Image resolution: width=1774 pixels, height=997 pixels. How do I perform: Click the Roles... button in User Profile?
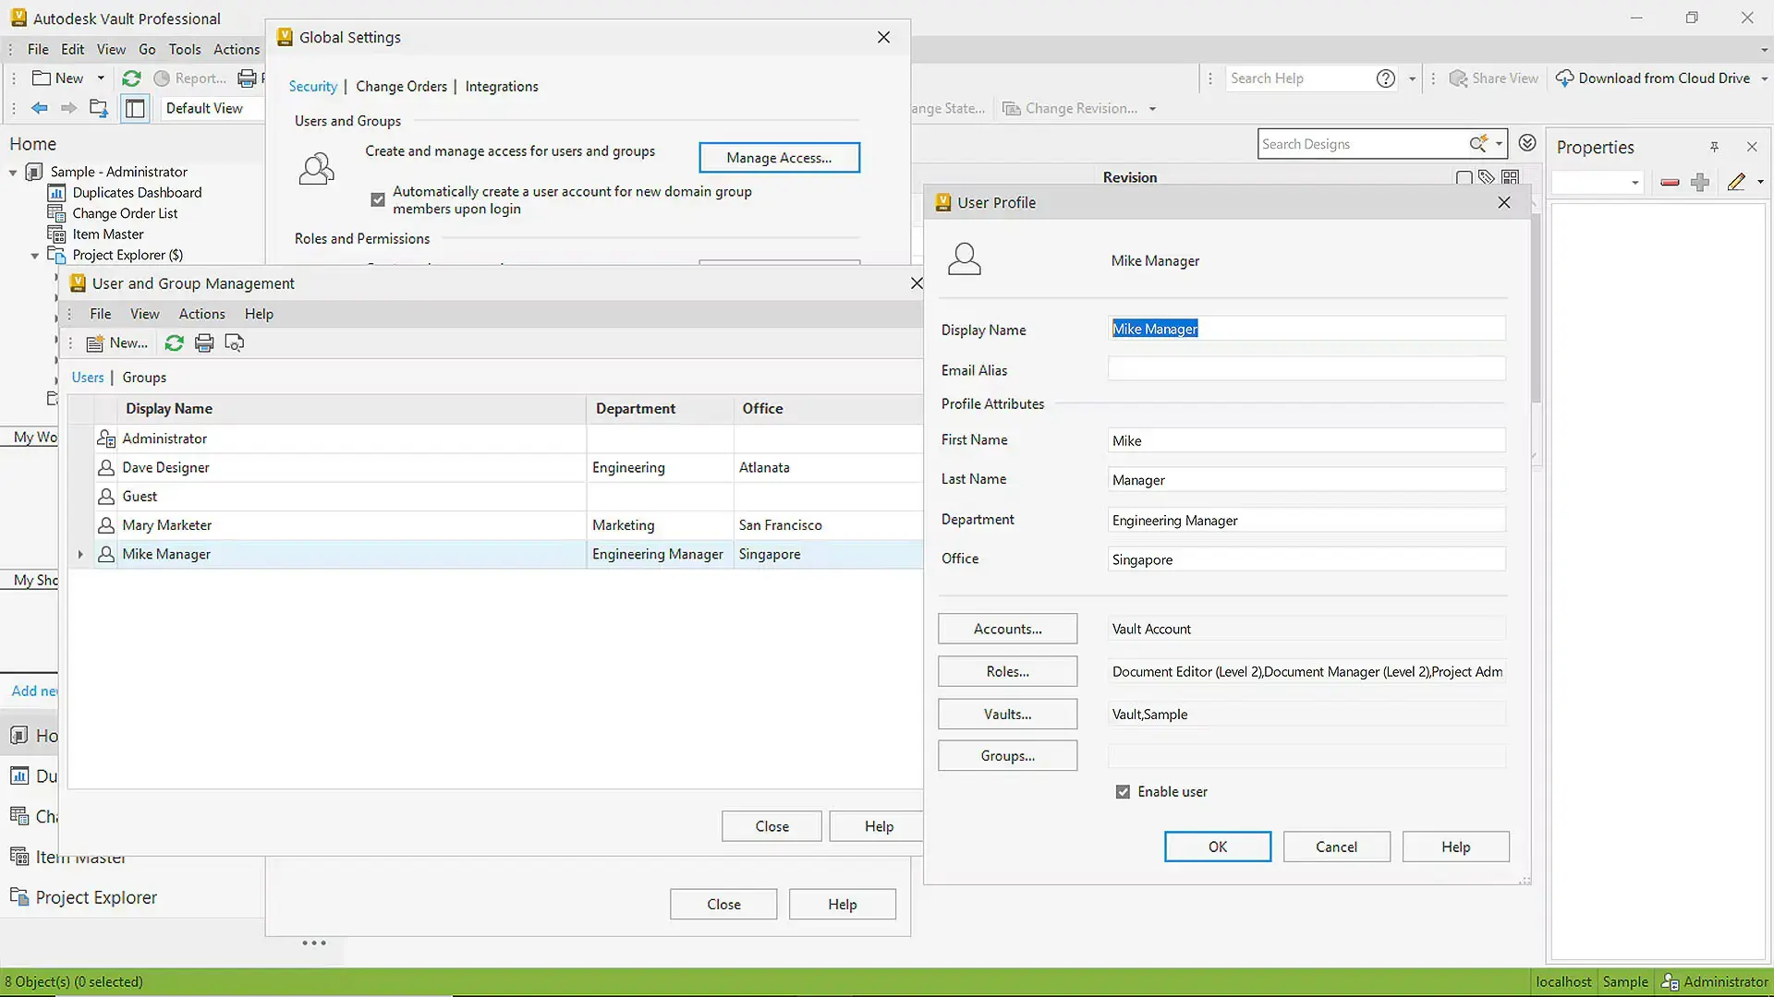click(1007, 672)
